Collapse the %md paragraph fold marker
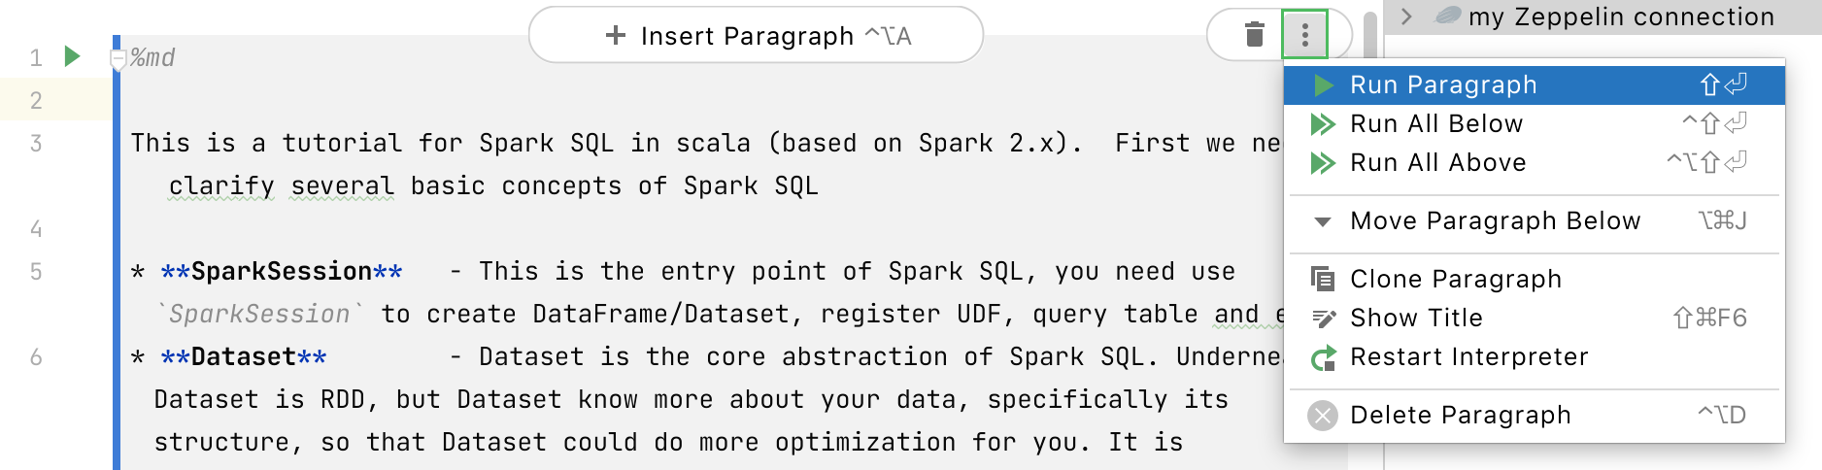The height and width of the screenshot is (470, 1822). [118, 61]
